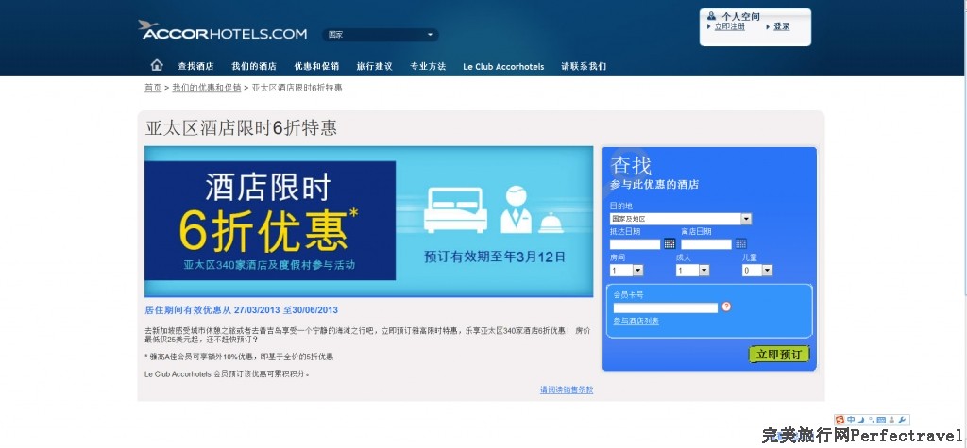The width and height of the screenshot is (967, 448).
Task: Go to the home page via house icon
Action: pos(158,65)
